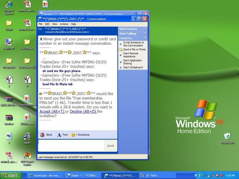The width and height of the screenshot is (239, 179).
Task: Open the normal_Ren PNG file on desktop
Action: (x=27, y=25)
